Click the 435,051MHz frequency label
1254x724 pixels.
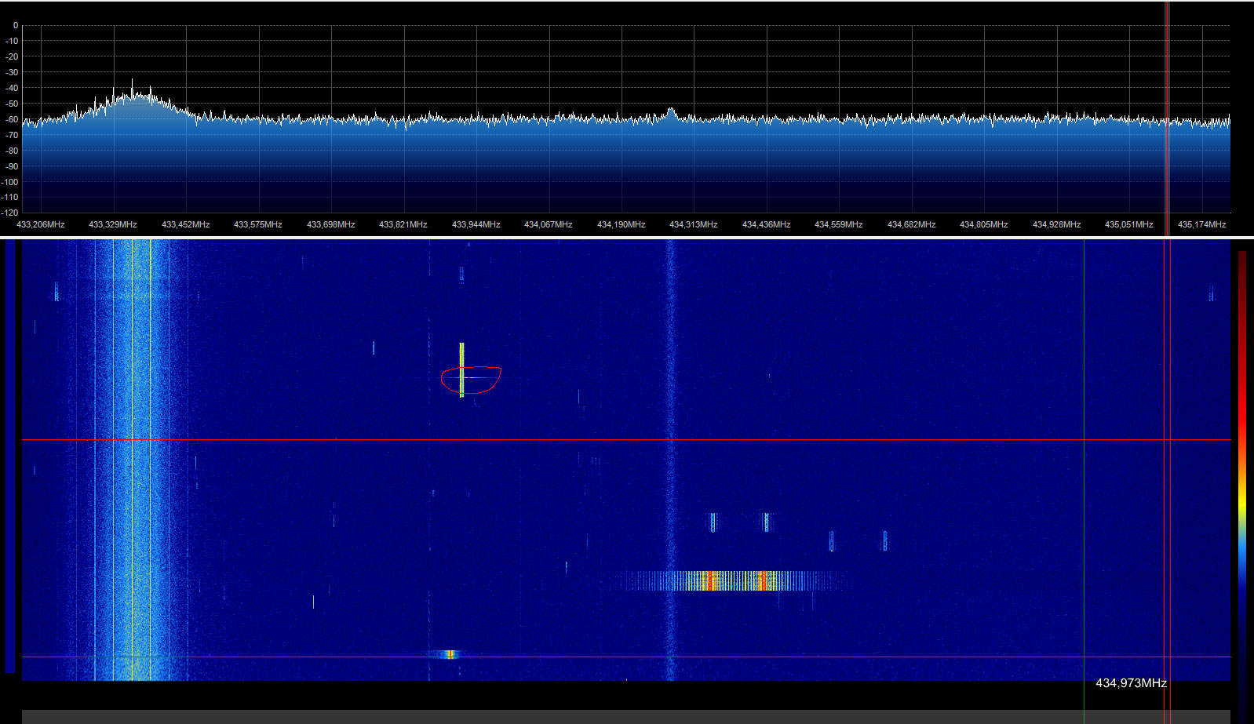pos(1129,224)
